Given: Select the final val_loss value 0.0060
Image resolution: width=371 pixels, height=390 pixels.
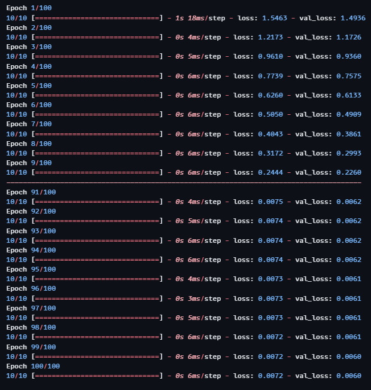Looking at the screenshot, I should tap(349, 376).
